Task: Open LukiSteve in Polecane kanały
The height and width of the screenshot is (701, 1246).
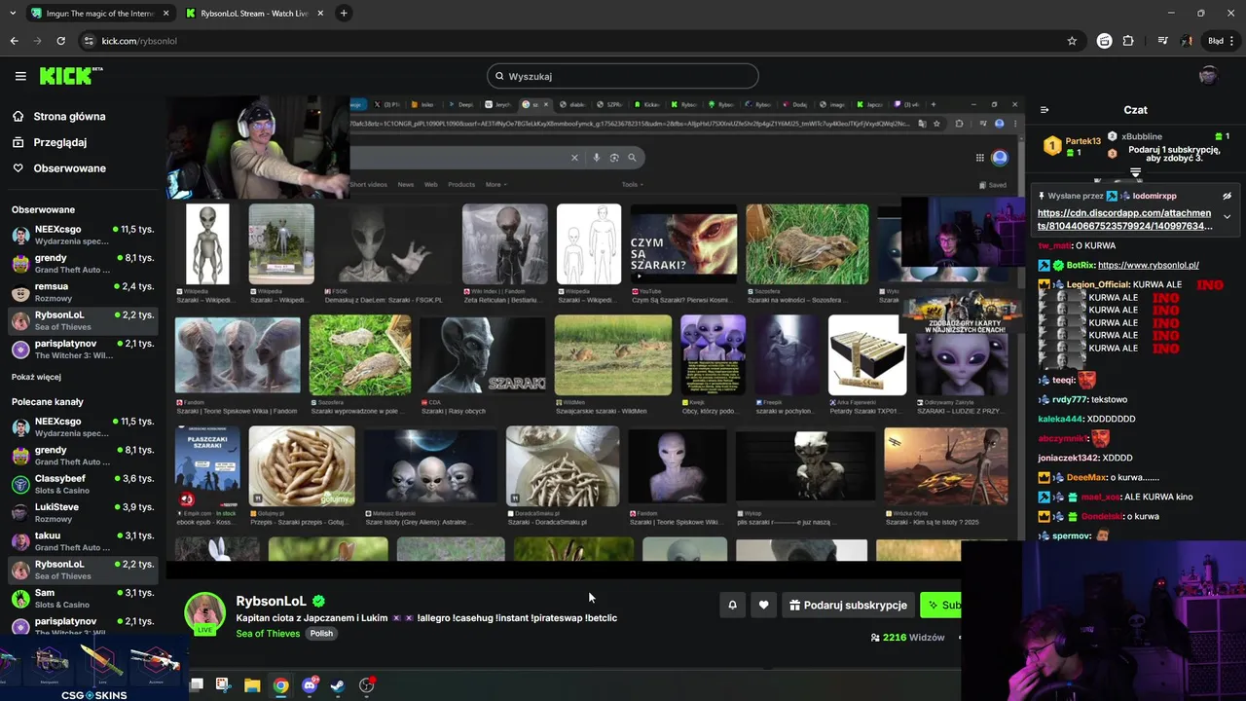Action: click(82, 513)
